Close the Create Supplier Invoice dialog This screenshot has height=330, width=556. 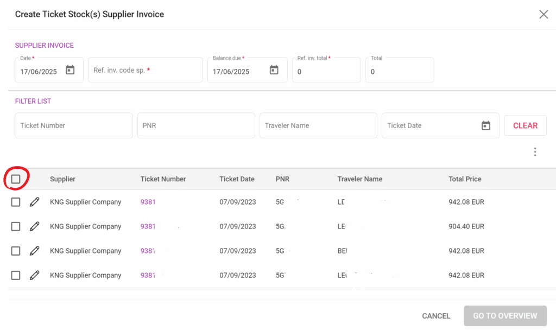point(544,15)
